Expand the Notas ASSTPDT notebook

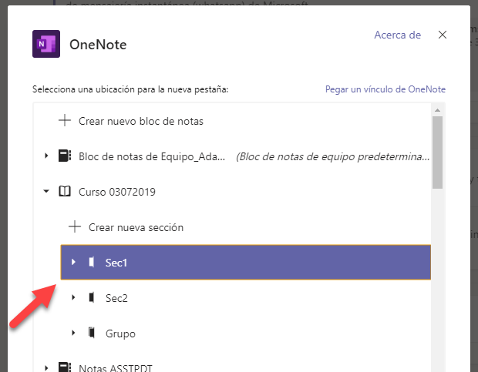(46, 367)
